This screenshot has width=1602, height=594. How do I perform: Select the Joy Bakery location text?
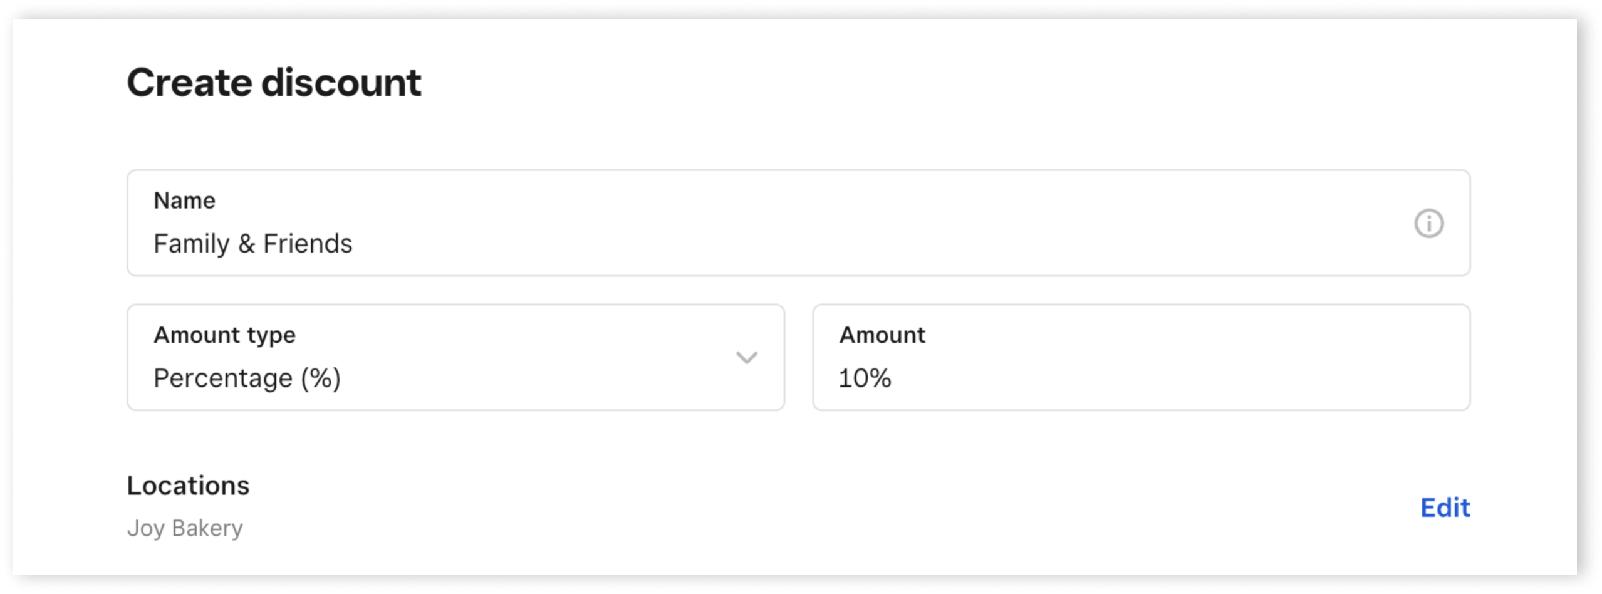pos(185,527)
